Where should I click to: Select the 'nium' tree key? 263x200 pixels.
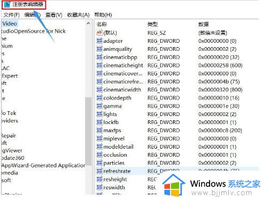(7, 46)
